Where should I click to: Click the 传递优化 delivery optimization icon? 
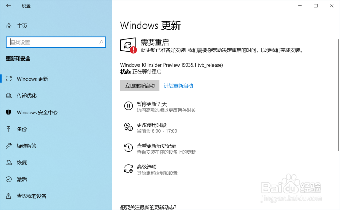tap(8, 96)
